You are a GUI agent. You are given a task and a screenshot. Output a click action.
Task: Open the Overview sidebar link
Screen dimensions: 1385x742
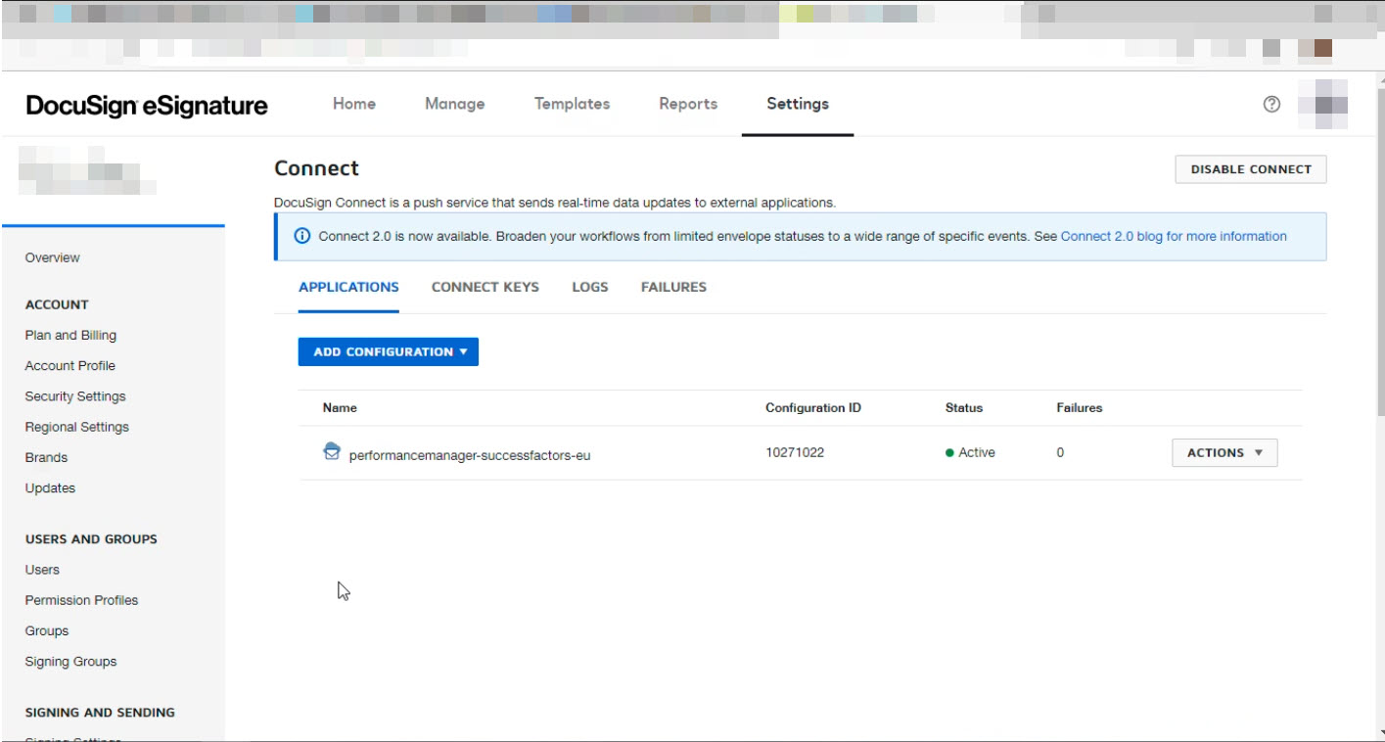(x=53, y=257)
